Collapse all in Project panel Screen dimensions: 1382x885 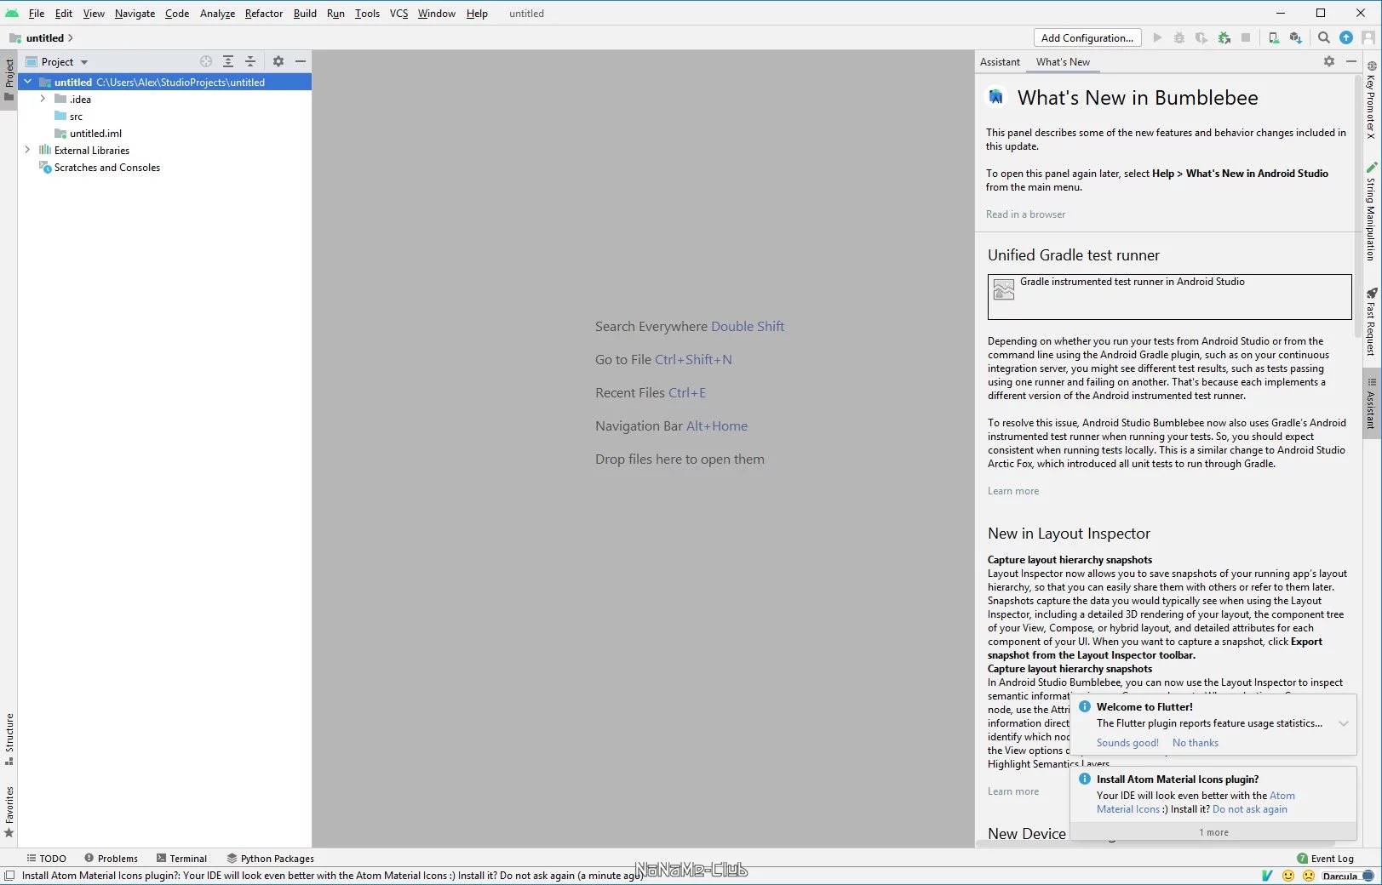click(x=250, y=61)
